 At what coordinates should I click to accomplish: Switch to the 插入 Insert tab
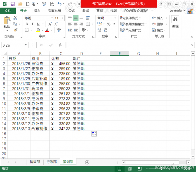37,11
